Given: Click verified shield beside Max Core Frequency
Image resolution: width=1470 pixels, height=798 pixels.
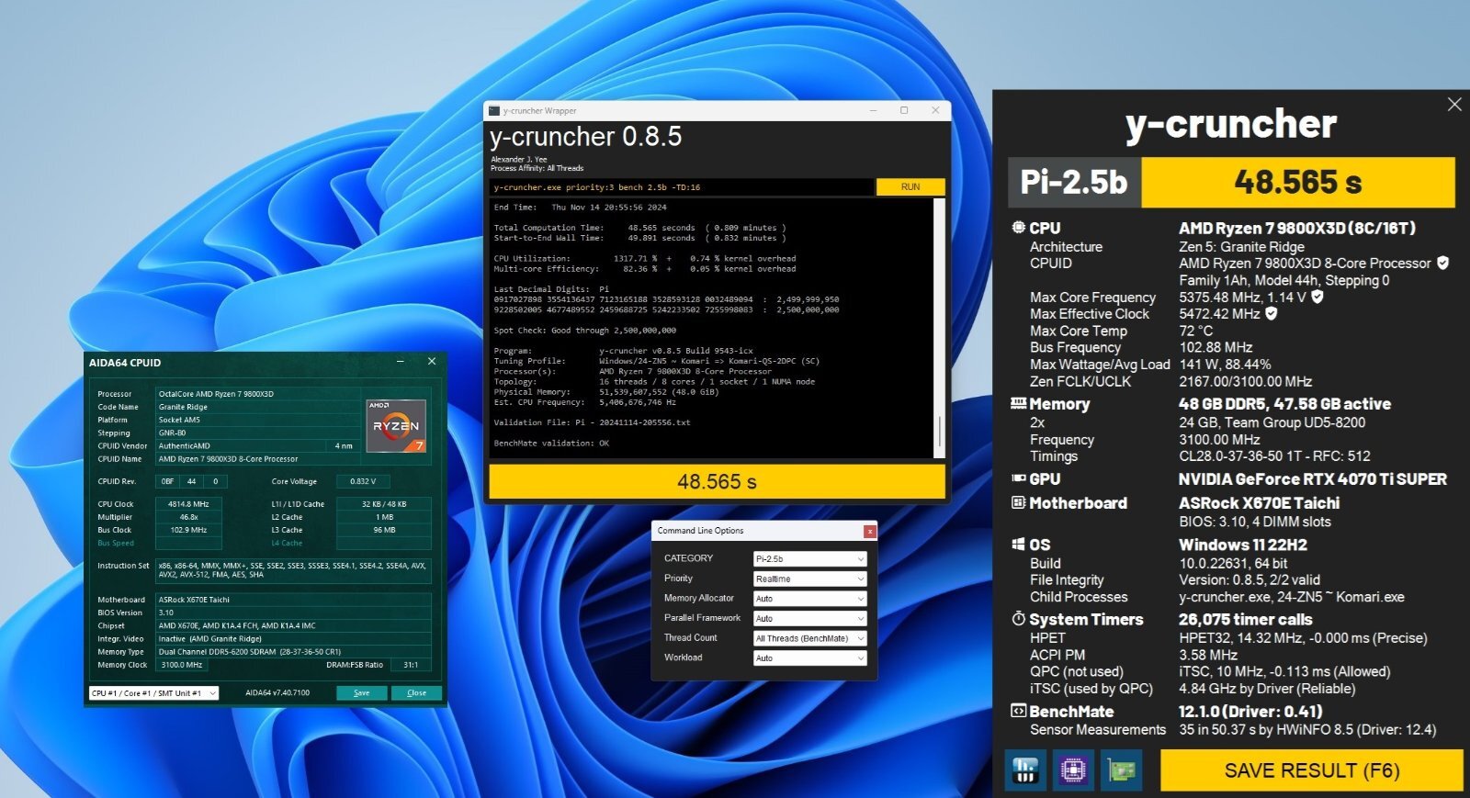Looking at the screenshot, I should (1317, 297).
